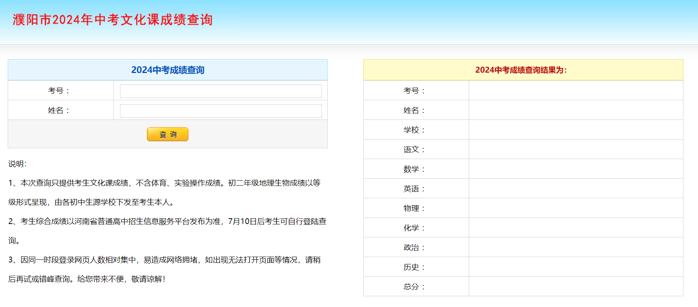698x307 pixels.
Task: Click the red page title 濮阳市2024年中考文化课成绩查询
Action: tap(113, 20)
